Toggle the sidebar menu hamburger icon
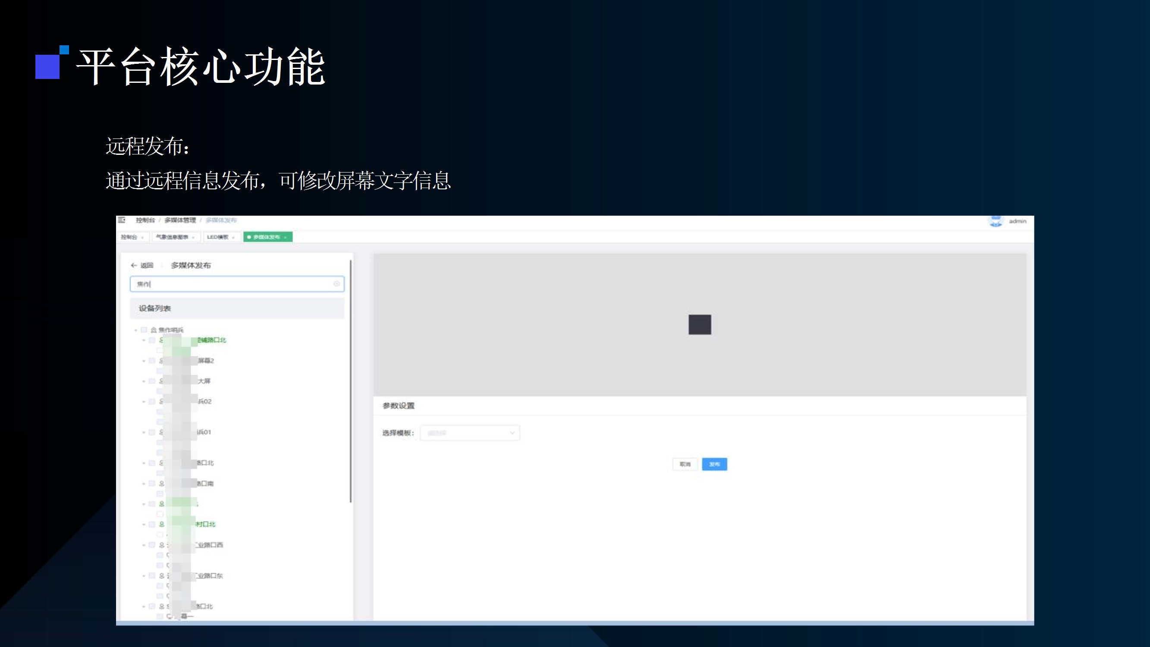Screen dimensions: 1150x647 point(122,220)
